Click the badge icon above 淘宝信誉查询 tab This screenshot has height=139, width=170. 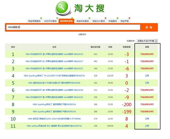point(41,18)
